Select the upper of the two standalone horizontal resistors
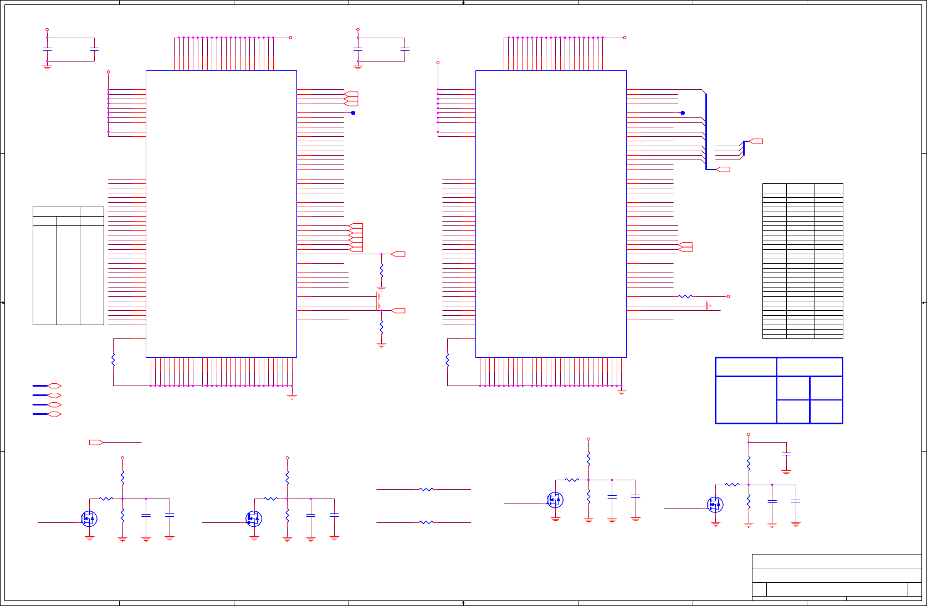Screen dimensions: 927x606 (426, 490)
